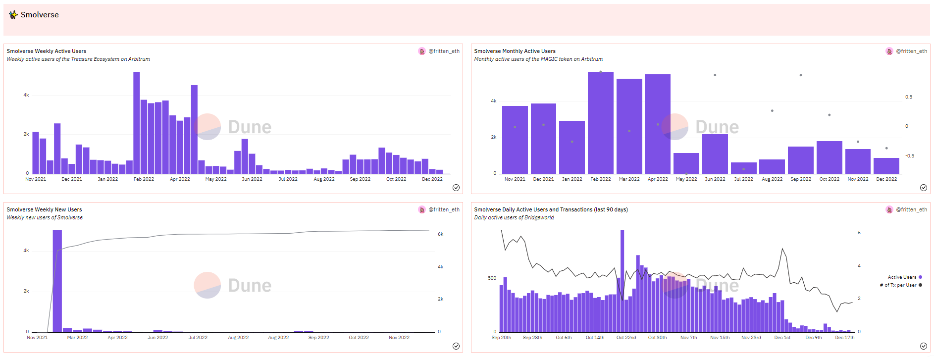934x357 pixels.
Task: Click 'Monthly active users of the MAGIC token on Arbitrum'
Action: point(538,59)
